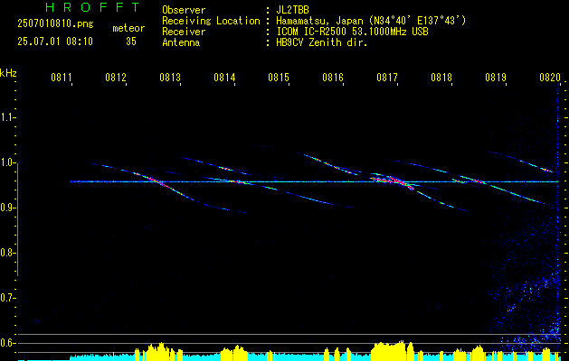Click the 0.8 kHz axis label

(x=7, y=253)
